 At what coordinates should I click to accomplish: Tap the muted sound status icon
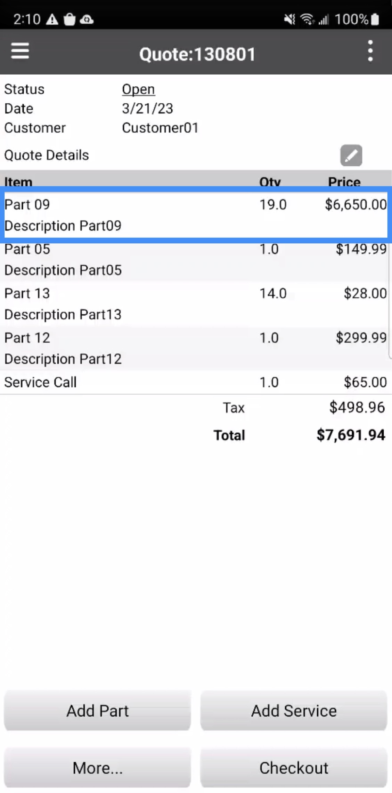289,19
